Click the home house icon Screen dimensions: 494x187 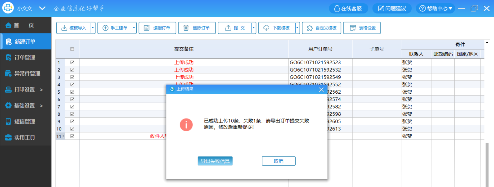(8, 25)
